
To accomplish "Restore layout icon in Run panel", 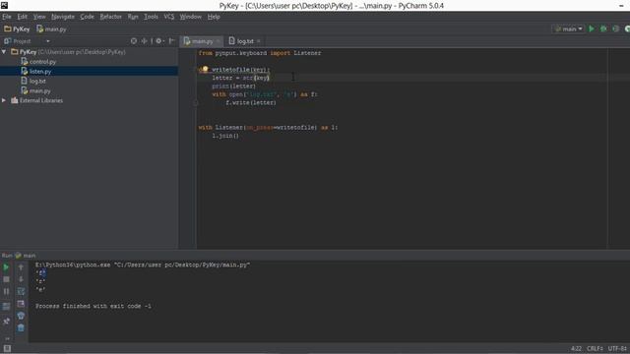I will pyautogui.click(x=6, y=307).
